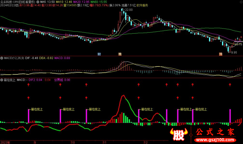Click month 10 on the time axis
This screenshot has width=243, height=144.
[73, 142]
